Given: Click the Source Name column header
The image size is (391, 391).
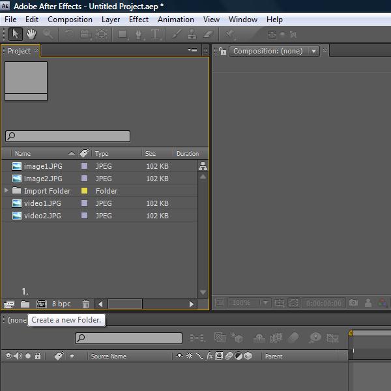Looking at the screenshot, I should (x=109, y=356).
